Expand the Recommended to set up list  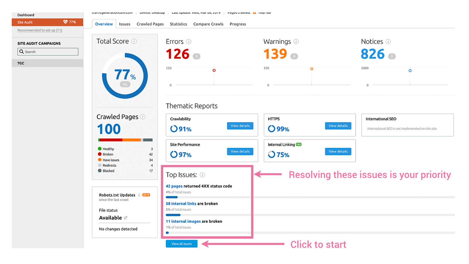tap(39, 30)
